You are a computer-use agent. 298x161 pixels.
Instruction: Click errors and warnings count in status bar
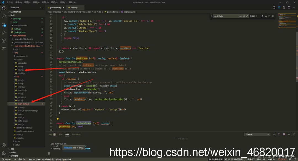(x=22, y=159)
